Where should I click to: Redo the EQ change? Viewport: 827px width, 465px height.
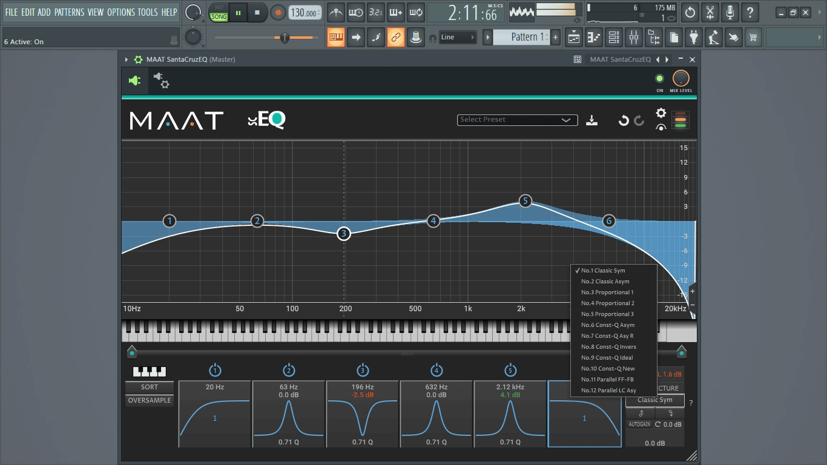coord(639,120)
